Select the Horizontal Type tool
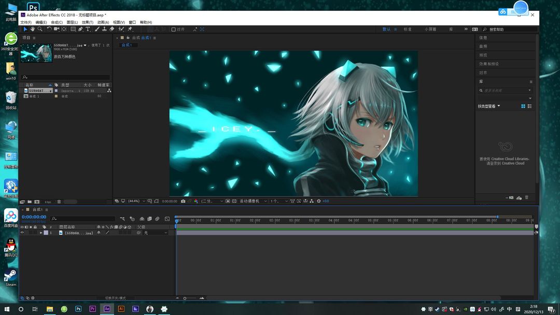 [x=88, y=29]
